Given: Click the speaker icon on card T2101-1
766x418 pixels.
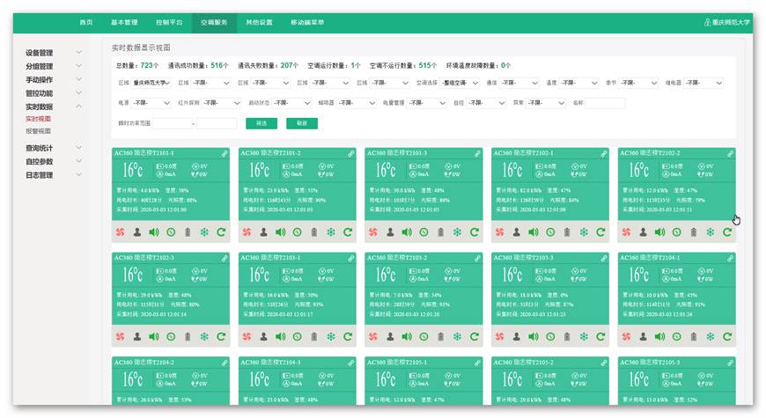Looking at the screenshot, I should click(x=154, y=232).
